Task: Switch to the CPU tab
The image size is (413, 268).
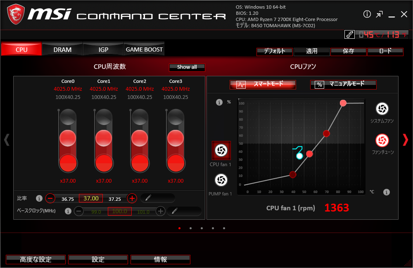Action: [21, 49]
